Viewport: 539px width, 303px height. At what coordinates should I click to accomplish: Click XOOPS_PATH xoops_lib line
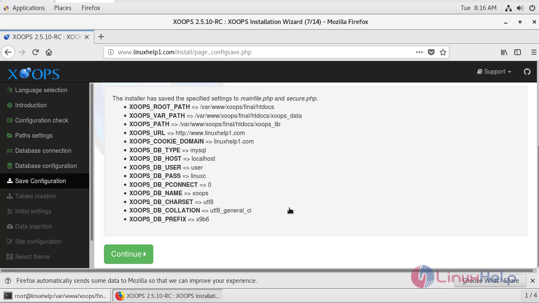tap(205, 124)
